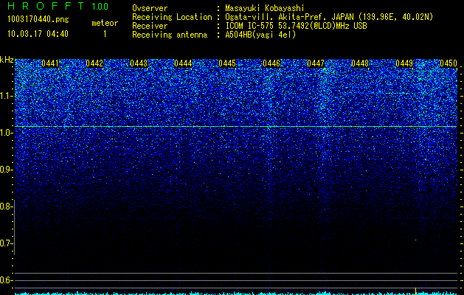Click the yellow meteor spike in amplitude strip
The height and width of the screenshot is (295, 464).
(x=416, y=291)
